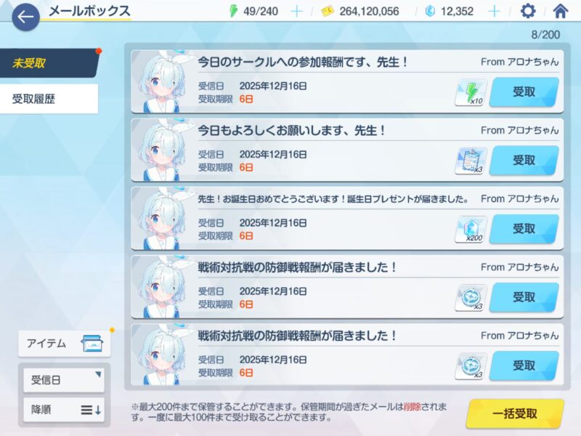
Task: Go back with the arrow button
Action: point(25,17)
